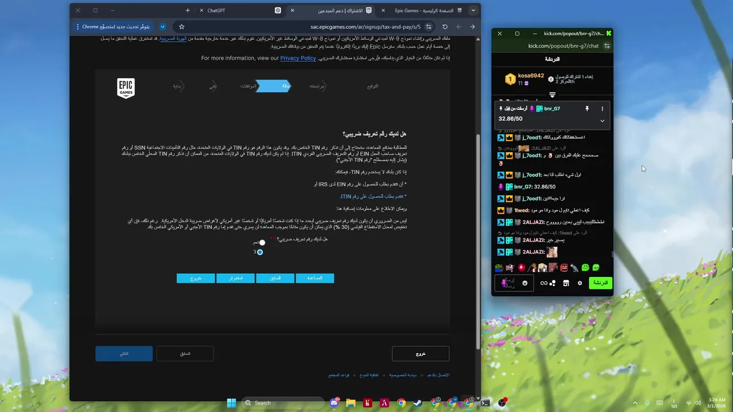This screenshot has height=412, width=733.
Task: Open File Explorer from the taskbar
Action: tap(350, 403)
